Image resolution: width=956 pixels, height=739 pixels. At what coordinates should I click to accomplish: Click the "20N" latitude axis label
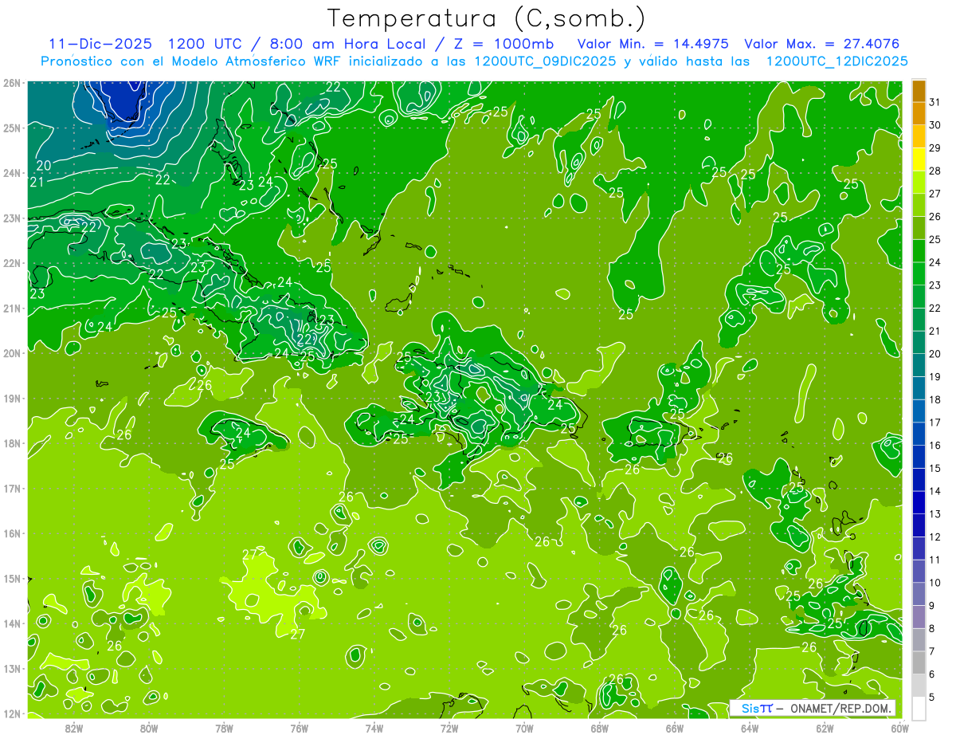[12, 353]
